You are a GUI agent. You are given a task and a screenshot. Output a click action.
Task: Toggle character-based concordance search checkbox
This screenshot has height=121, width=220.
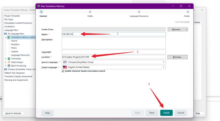tap(63, 71)
